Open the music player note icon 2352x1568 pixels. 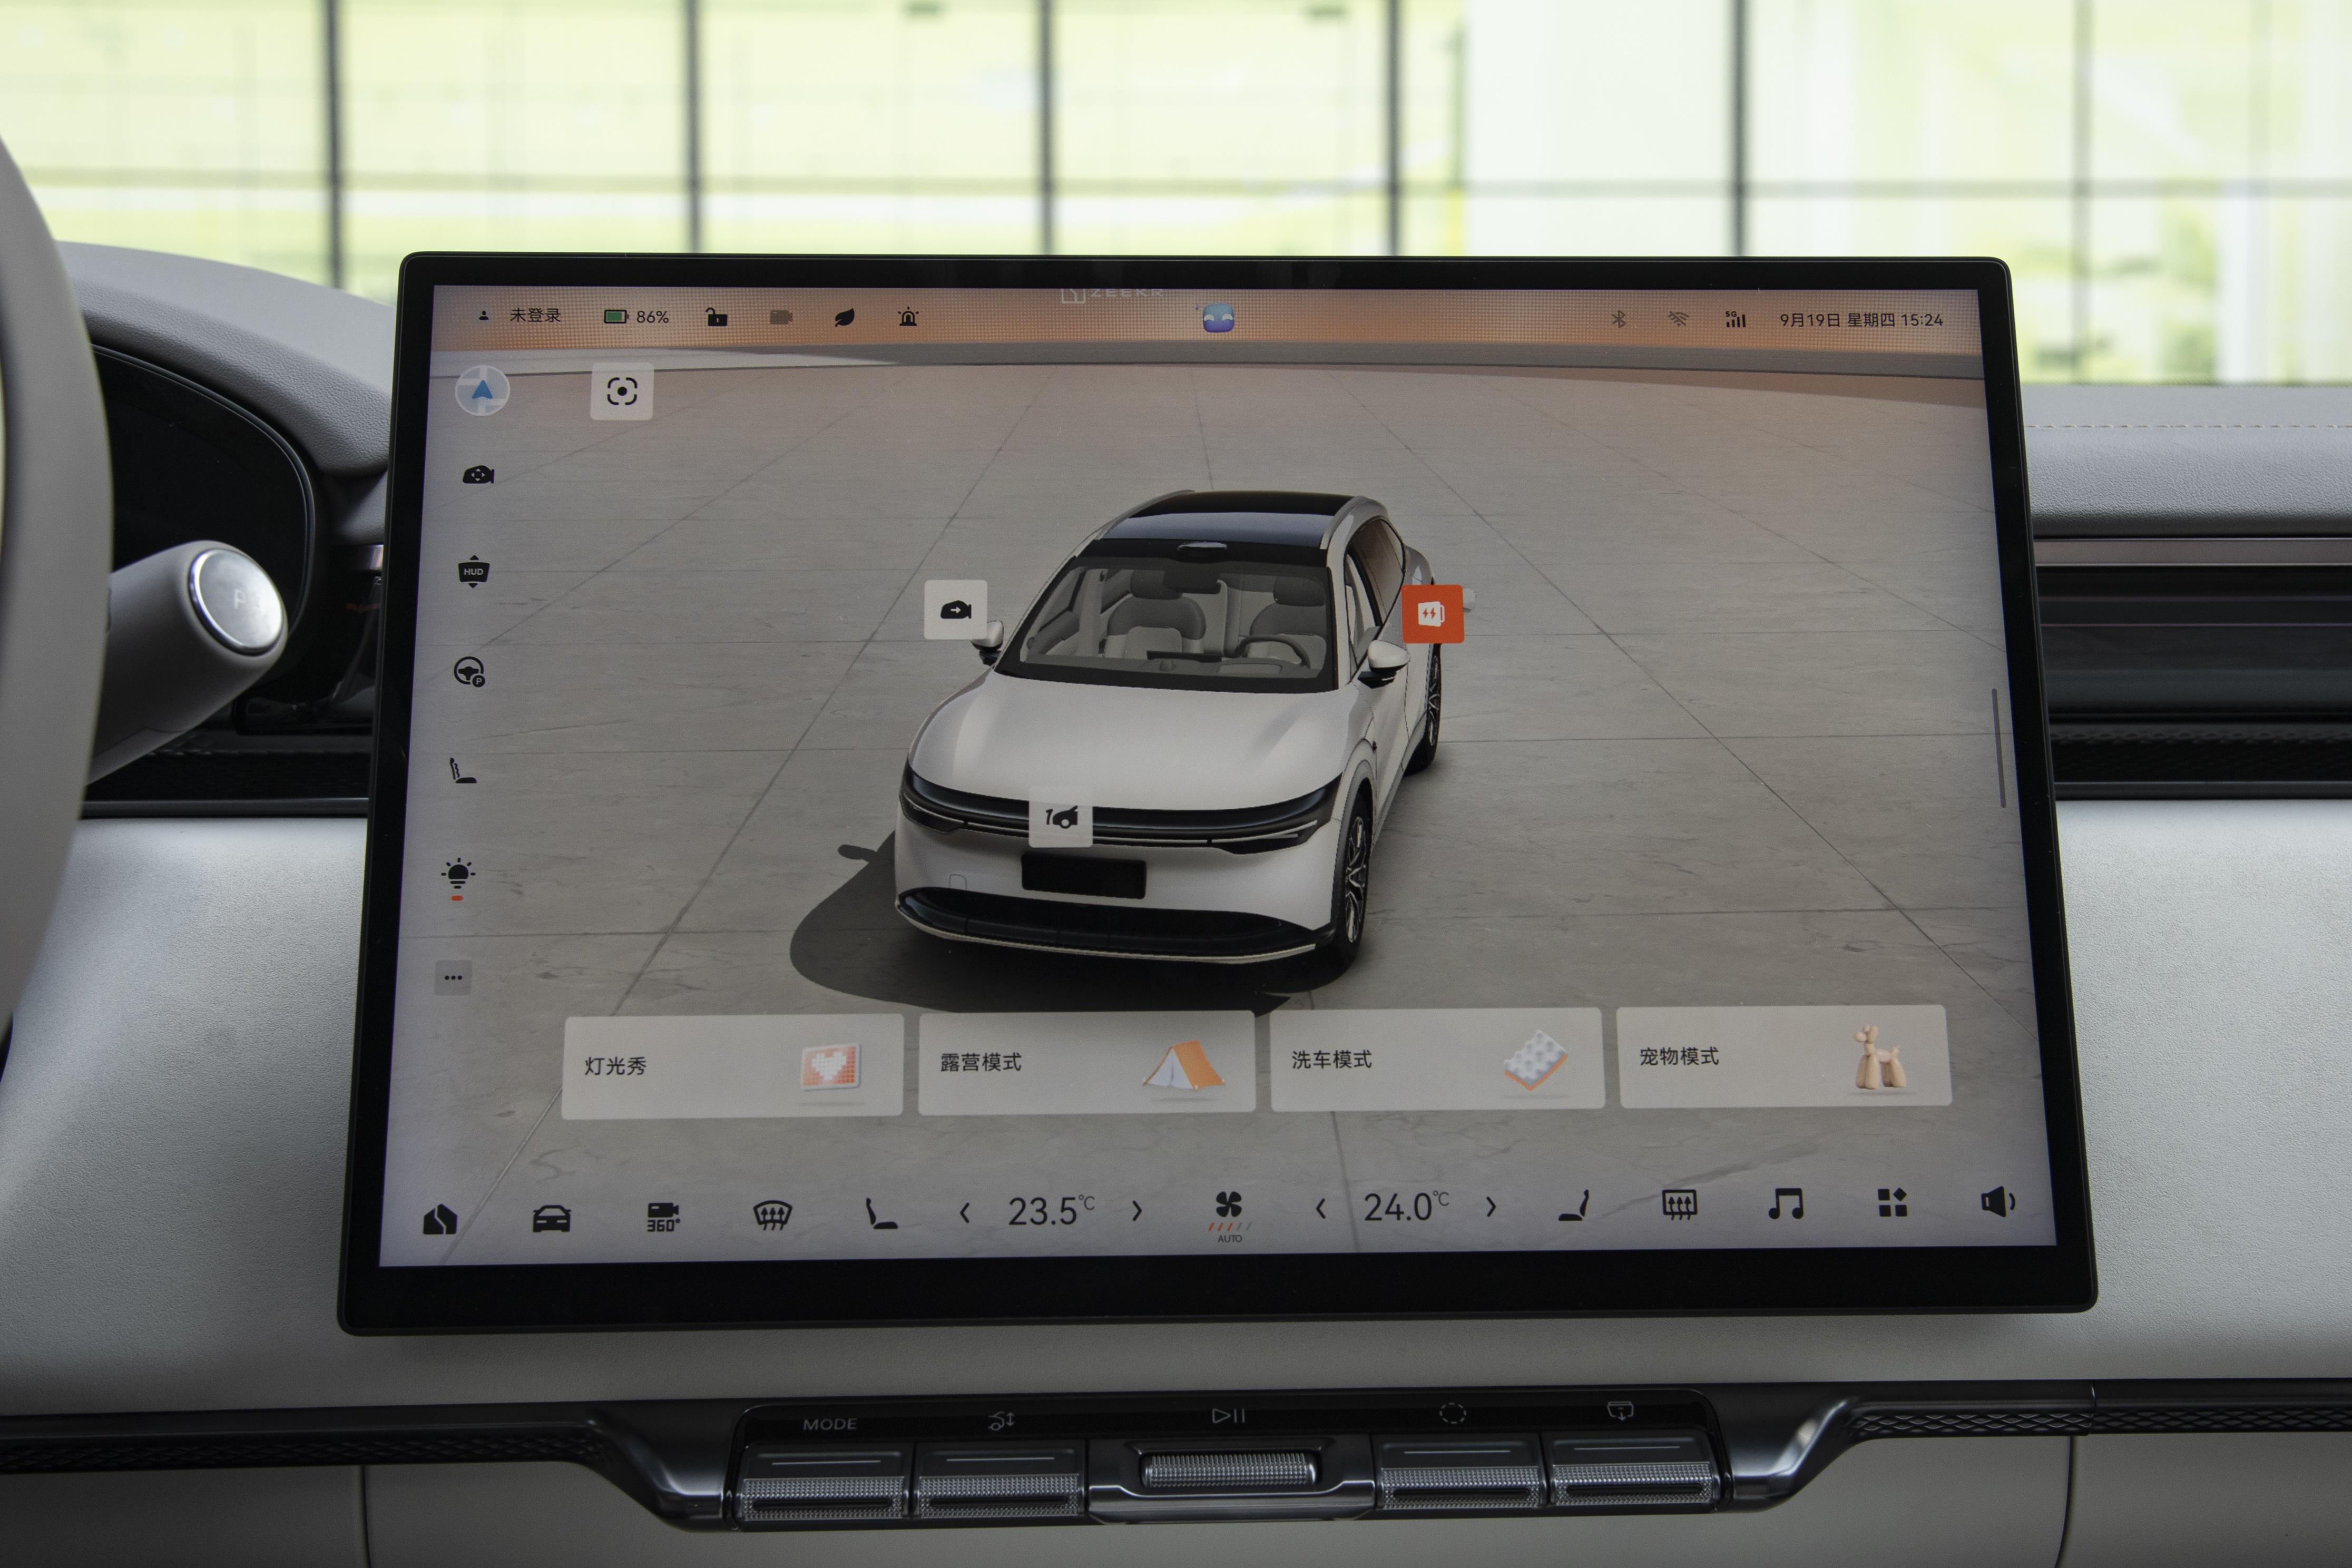[1786, 1203]
